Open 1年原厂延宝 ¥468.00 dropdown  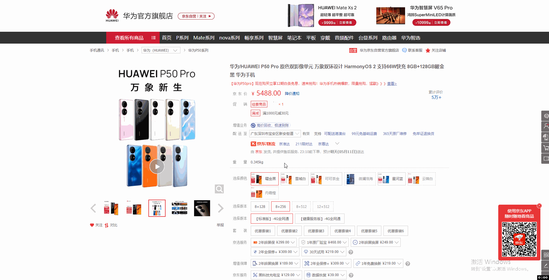coord(324,242)
